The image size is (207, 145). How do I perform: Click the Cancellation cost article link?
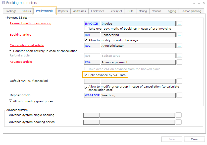pyautogui.click(x=27, y=45)
